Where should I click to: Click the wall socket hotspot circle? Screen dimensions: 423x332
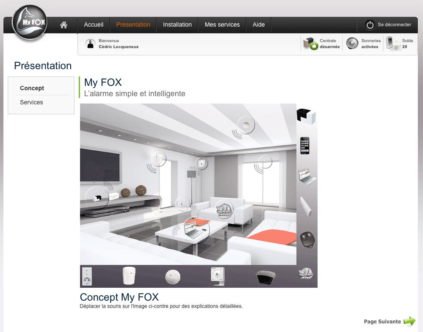tap(182, 204)
